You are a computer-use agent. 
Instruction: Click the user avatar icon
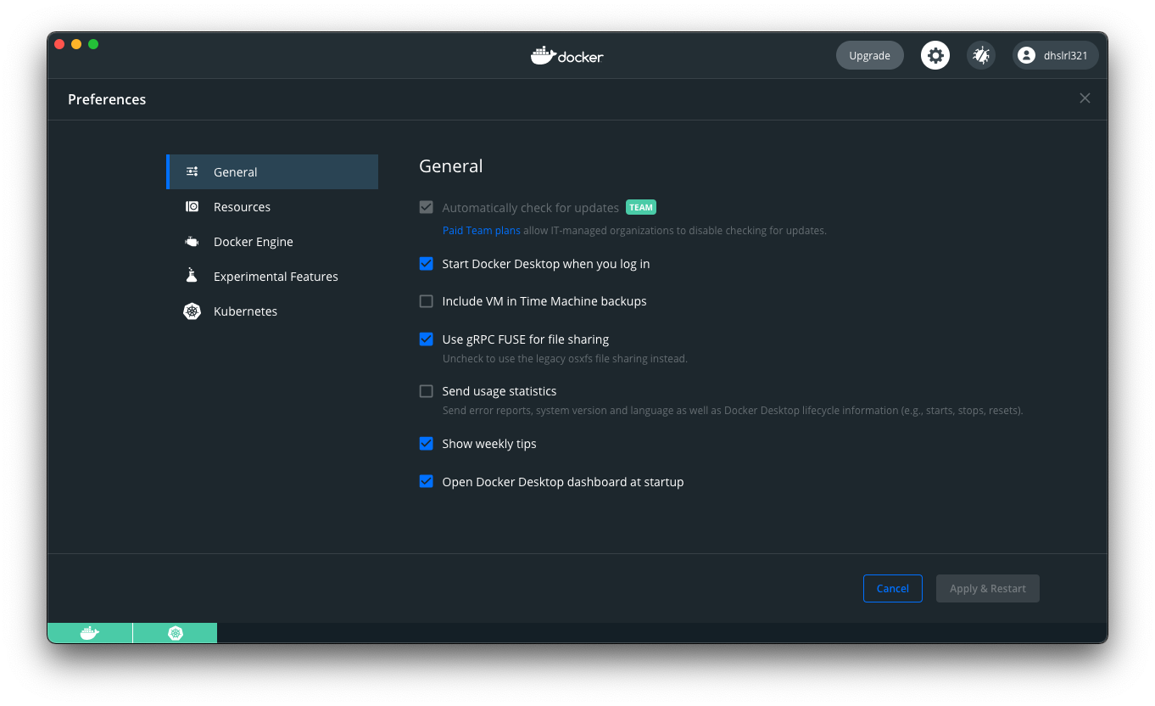click(1026, 55)
